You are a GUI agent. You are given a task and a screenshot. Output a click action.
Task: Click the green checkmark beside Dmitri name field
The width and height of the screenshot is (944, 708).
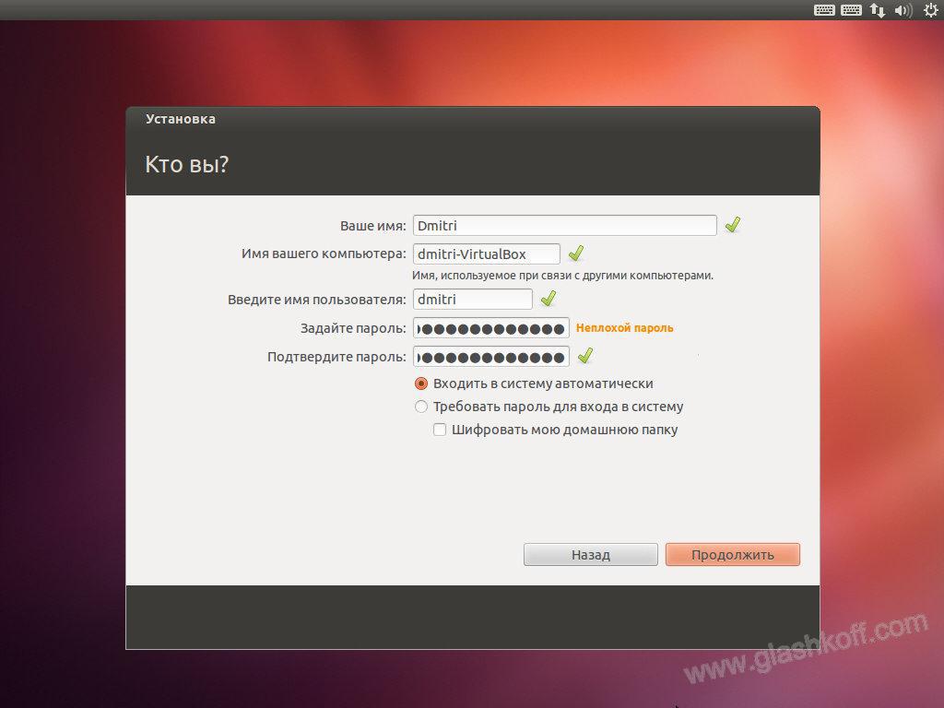[x=733, y=225]
